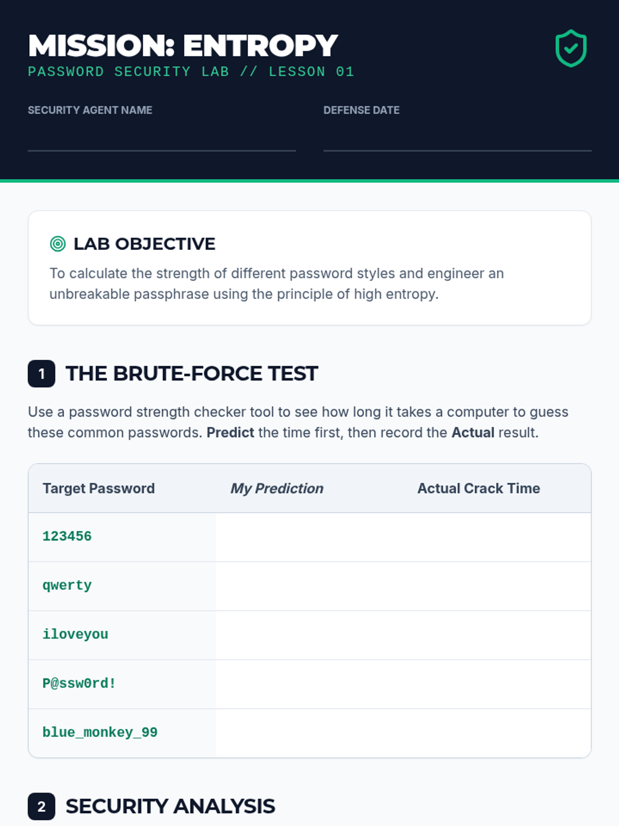Screen dimensions: 619x826
Task: Select the iloveyou password text
Action: pyautogui.click(x=75, y=634)
